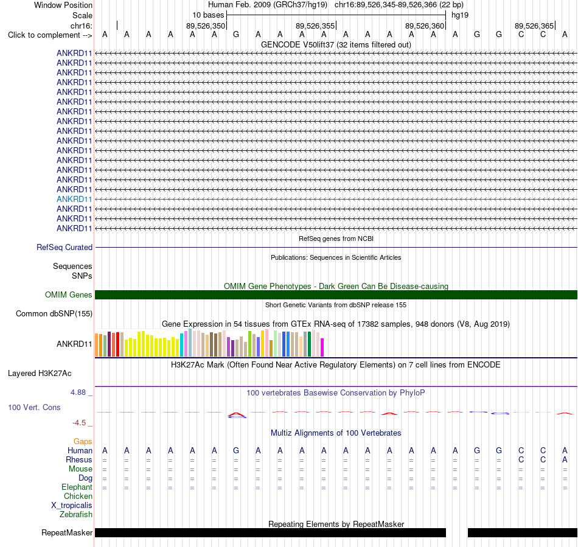Select the Mouse species label

80,469
